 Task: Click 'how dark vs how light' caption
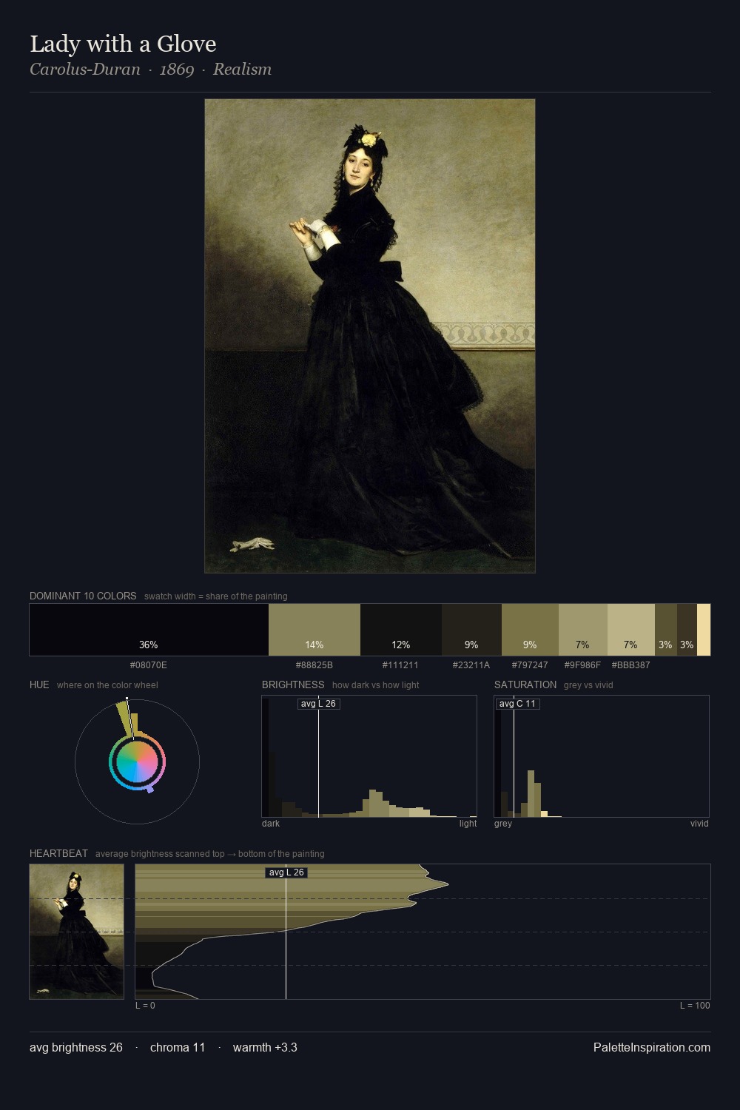[x=375, y=685]
